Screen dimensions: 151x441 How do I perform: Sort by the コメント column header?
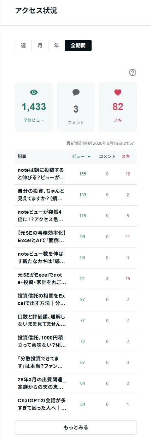tap(107, 156)
